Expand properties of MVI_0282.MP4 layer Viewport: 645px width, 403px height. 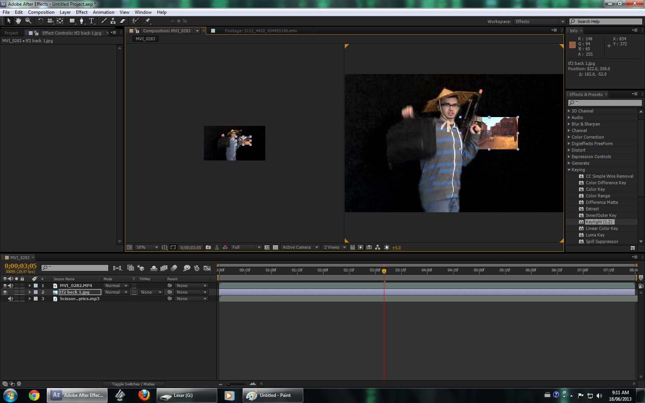coord(30,286)
